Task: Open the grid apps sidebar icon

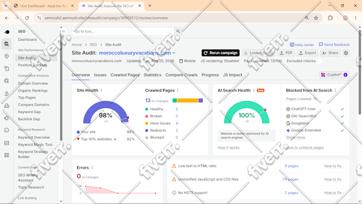Action: (x=6, y=155)
